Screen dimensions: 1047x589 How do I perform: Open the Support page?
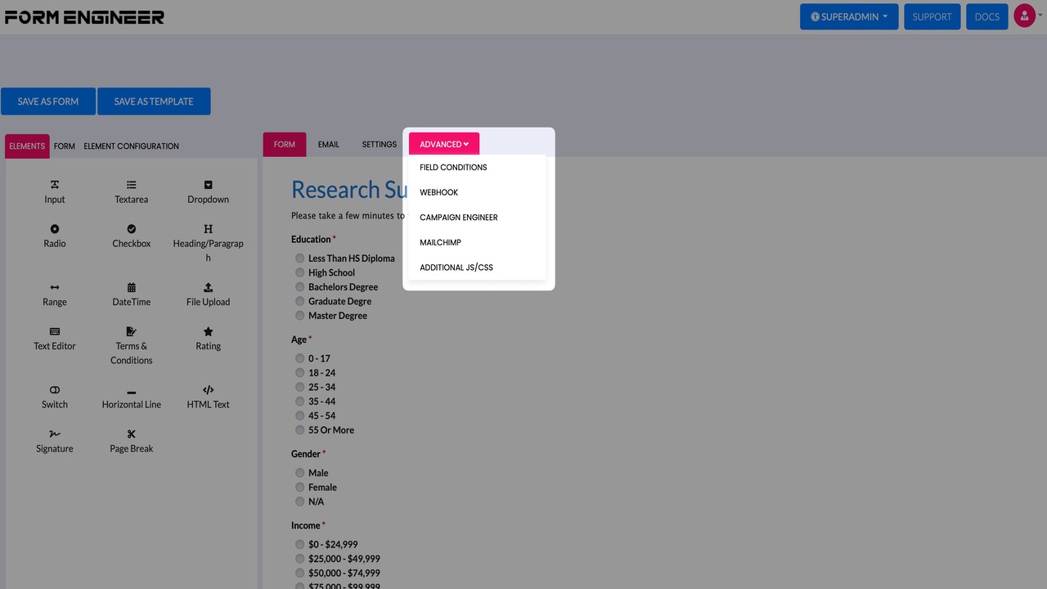pos(932,16)
